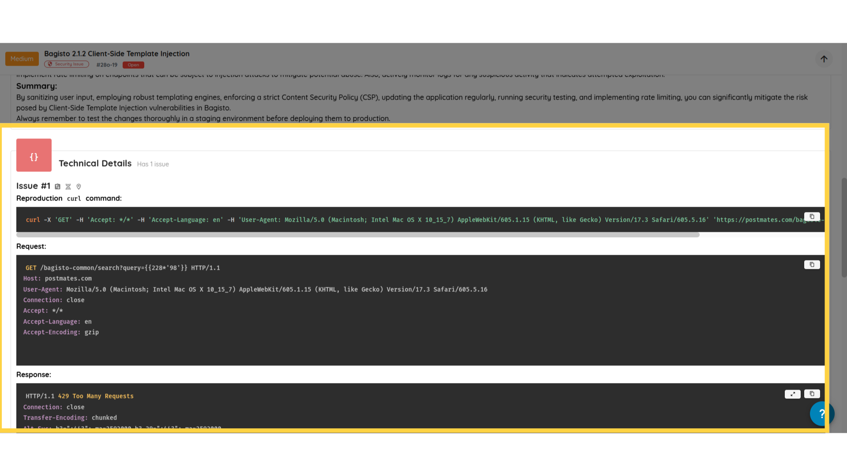Screen dimensions: 847x476
Task: Click the location pin icon beside Issue #1
Action: click(79, 186)
